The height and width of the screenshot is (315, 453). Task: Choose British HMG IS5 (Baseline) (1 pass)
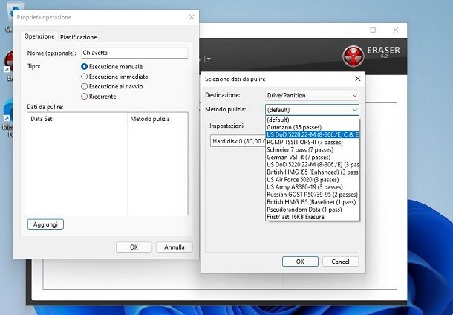coord(312,202)
